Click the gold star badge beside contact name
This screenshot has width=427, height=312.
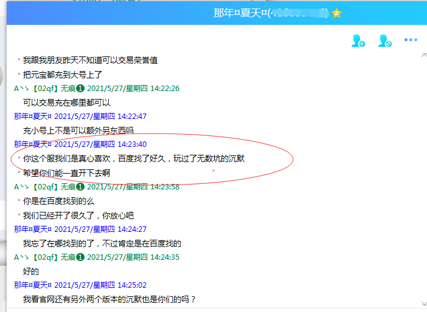336,13
